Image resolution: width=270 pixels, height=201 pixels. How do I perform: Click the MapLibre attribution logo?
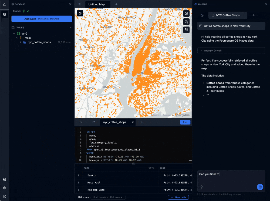pyautogui.click(x=182, y=115)
